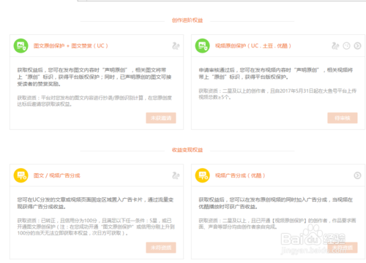Click Youku play icon in 视频广告分成（优酷）card
366x263 pixels.
pyautogui.click(x=357, y=175)
